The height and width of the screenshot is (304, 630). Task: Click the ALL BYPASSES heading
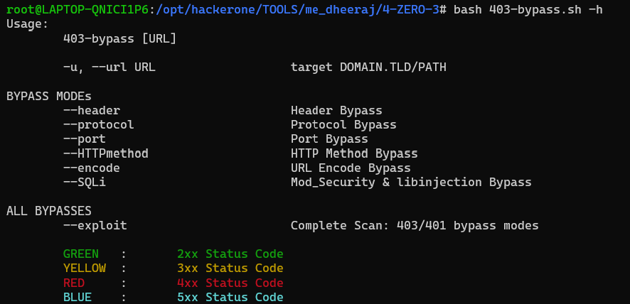click(x=49, y=211)
